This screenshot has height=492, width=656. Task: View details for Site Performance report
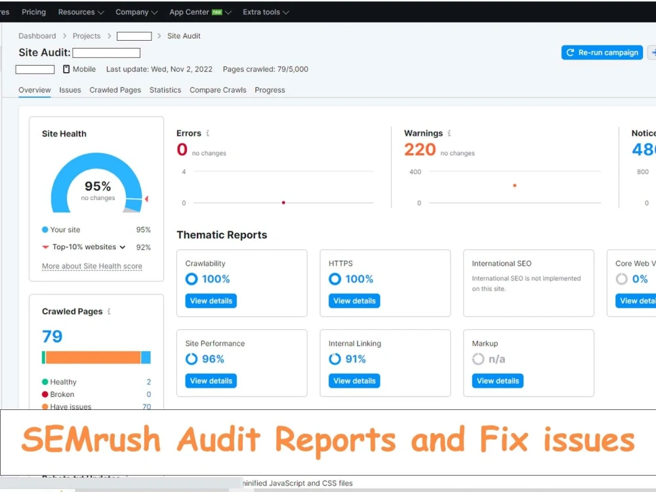(x=211, y=380)
